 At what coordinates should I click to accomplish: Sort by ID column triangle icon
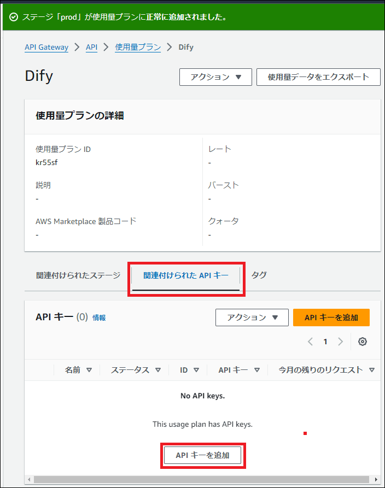(196, 370)
